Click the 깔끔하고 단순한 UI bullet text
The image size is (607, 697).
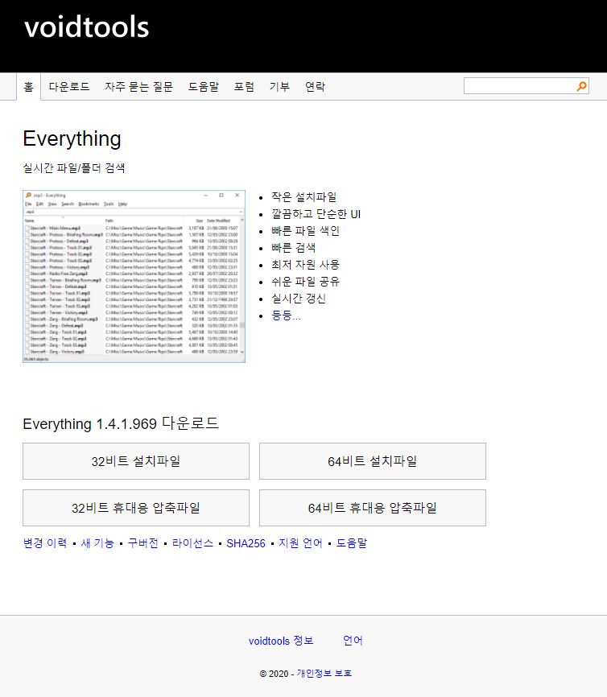316,214
